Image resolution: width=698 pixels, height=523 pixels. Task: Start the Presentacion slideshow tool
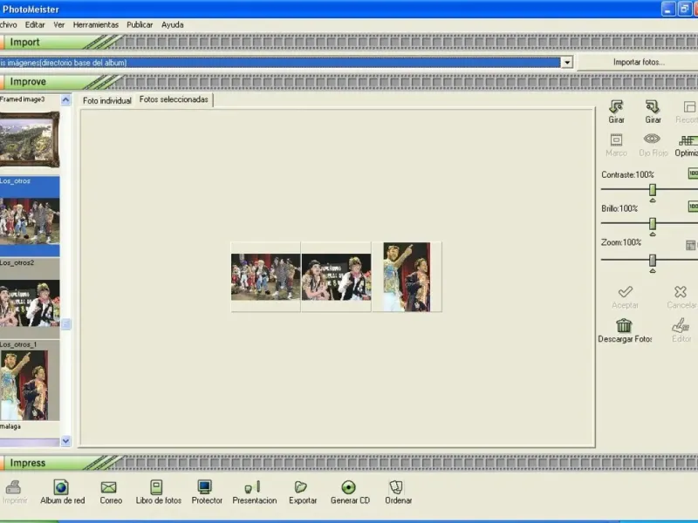252,487
